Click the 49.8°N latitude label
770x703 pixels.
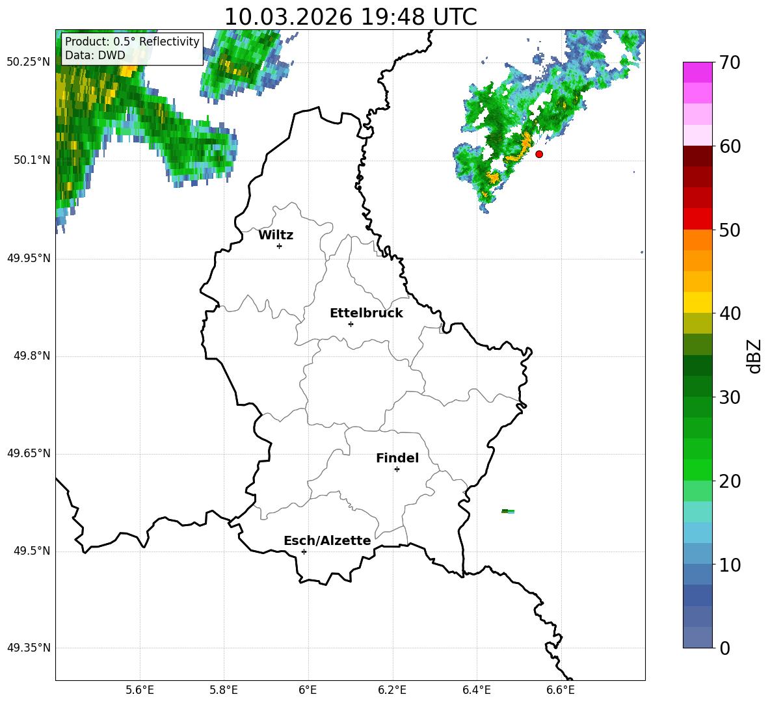click(x=32, y=356)
